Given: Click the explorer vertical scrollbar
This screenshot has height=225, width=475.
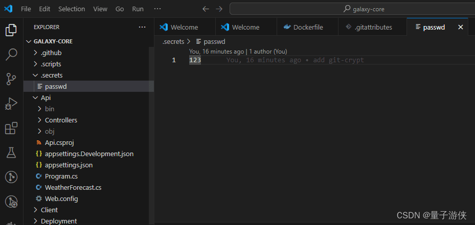Looking at the screenshot, I should click(x=151, y=136).
